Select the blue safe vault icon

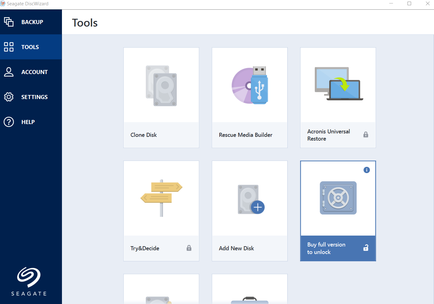tap(338, 198)
